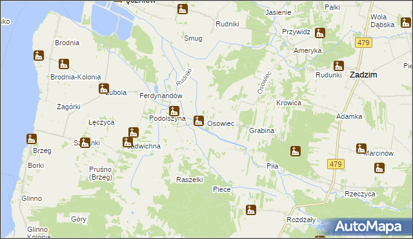Select the Zagórki label

click(69, 107)
